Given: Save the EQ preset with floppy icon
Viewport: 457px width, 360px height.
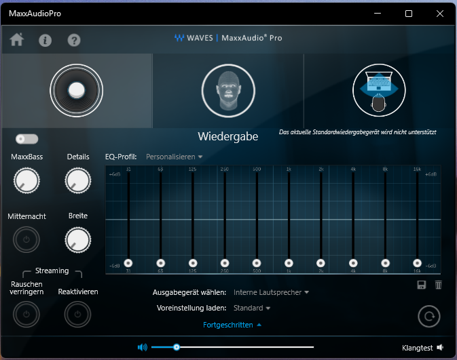Looking at the screenshot, I should click(x=422, y=285).
